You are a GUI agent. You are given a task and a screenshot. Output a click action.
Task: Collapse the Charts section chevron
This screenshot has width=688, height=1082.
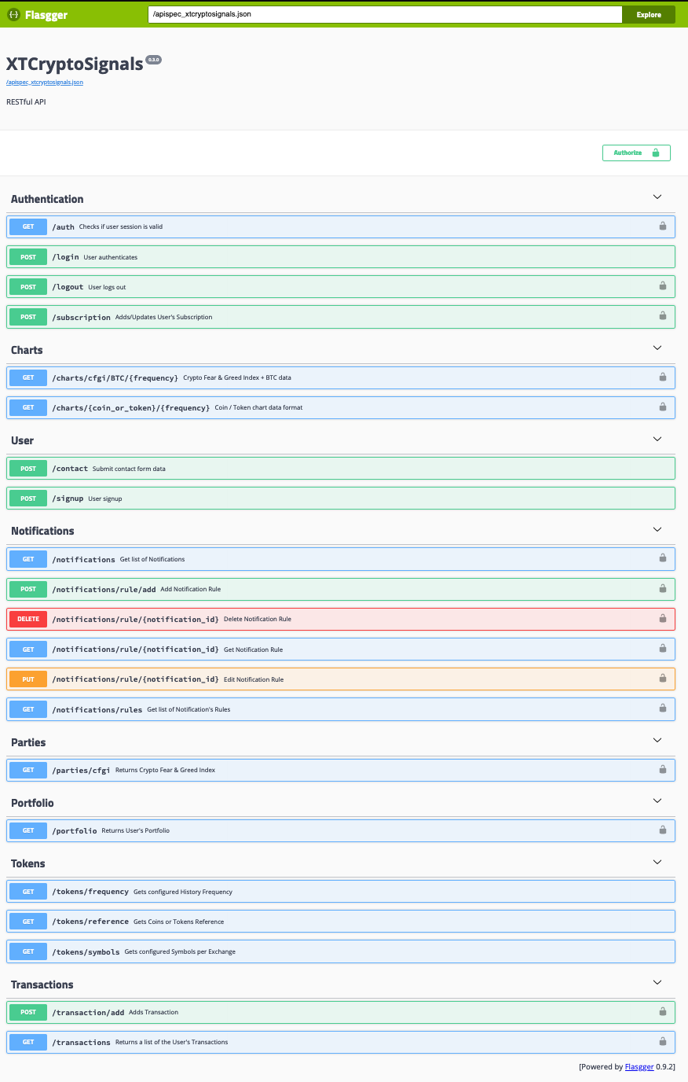point(657,348)
